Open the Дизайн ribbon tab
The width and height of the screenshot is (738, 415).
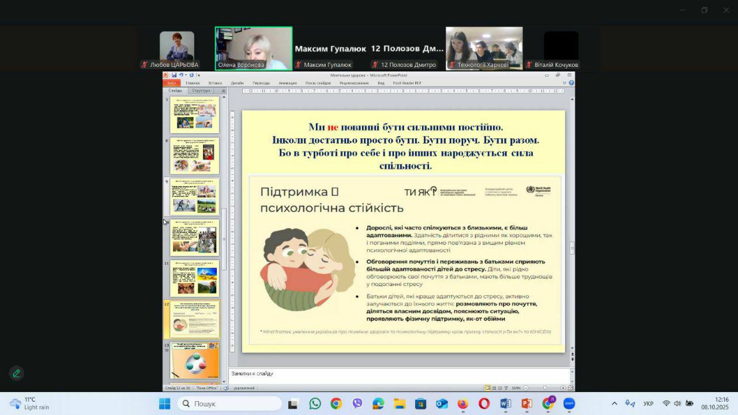237,83
